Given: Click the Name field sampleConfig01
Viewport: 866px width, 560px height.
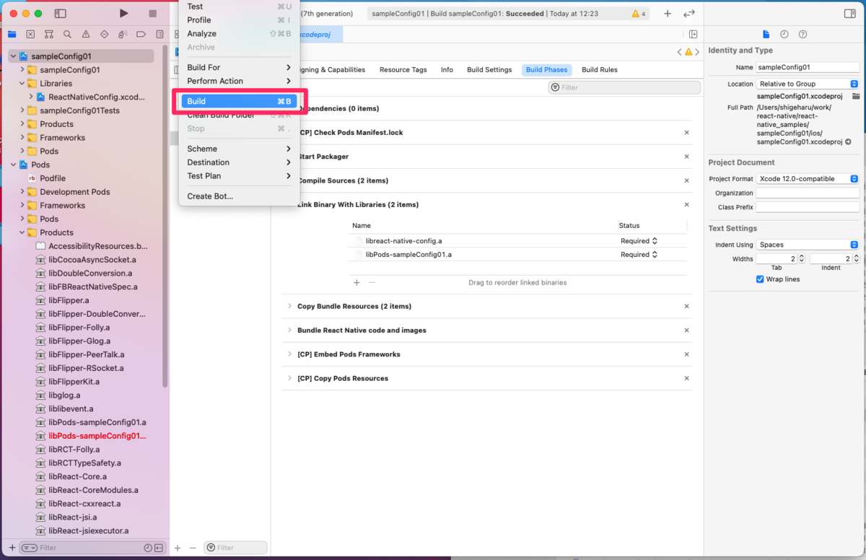Looking at the screenshot, I should point(808,67).
